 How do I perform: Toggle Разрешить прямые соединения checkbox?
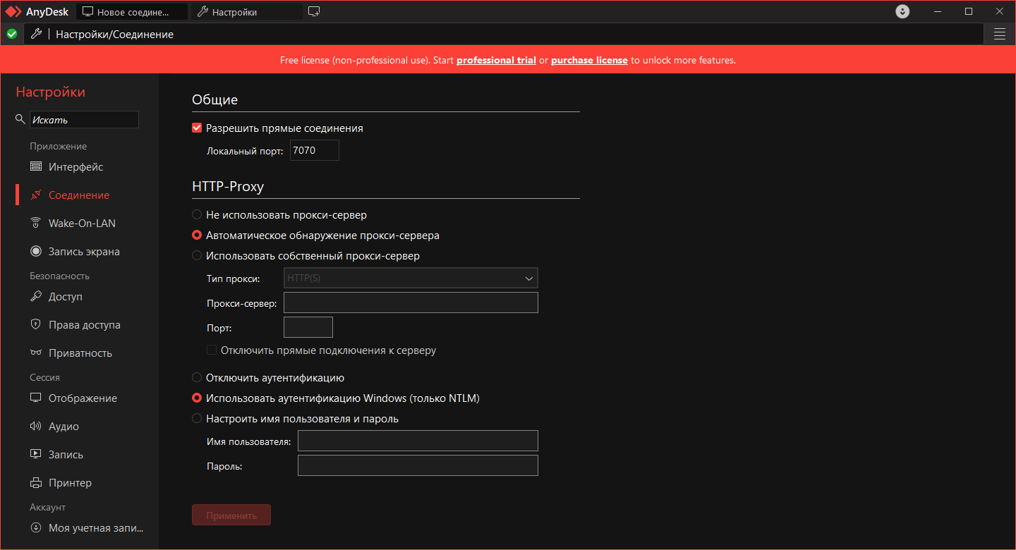[x=197, y=128]
